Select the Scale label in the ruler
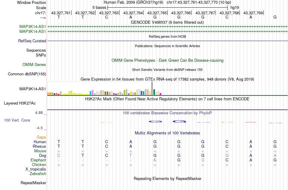The image size is (288, 190). pyautogui.click(x=41, y=8)
